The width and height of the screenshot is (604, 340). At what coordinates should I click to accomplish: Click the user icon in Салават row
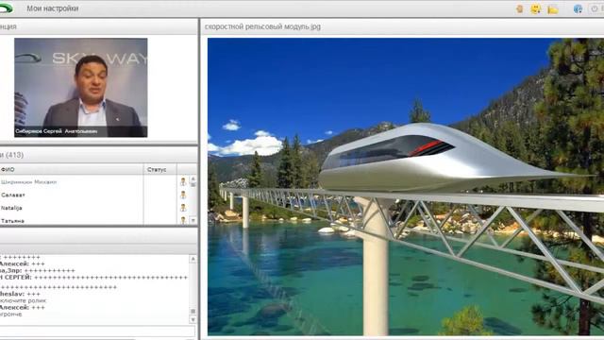183,195
